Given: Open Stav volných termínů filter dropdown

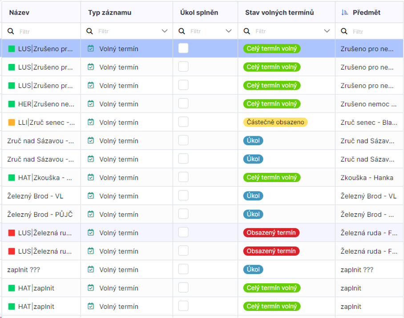Looking at the screenshot, I should pyautogui.click(x=327, y=32).
